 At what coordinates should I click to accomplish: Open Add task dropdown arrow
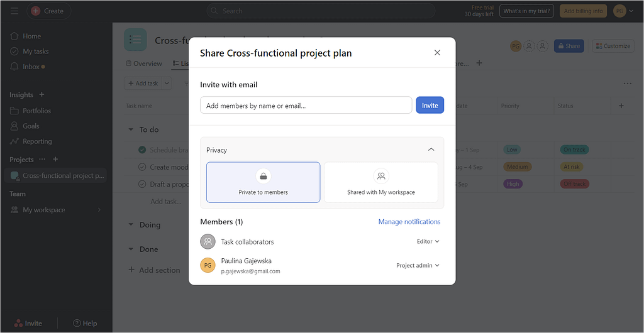point(167,83)
